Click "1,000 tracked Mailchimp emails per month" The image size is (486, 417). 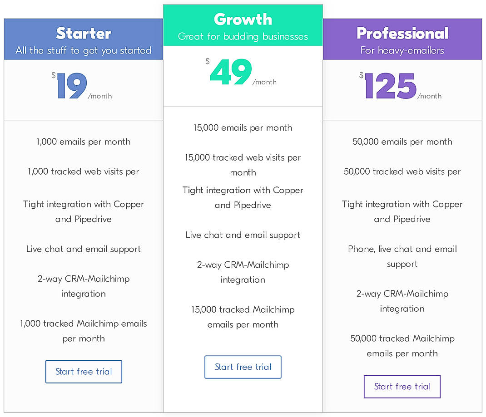[84, 331]
